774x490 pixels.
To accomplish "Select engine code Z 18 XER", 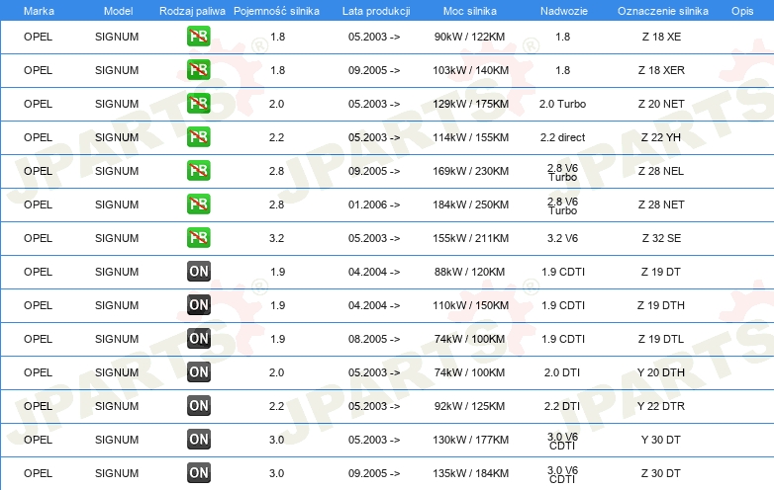I will coord(661,70).
